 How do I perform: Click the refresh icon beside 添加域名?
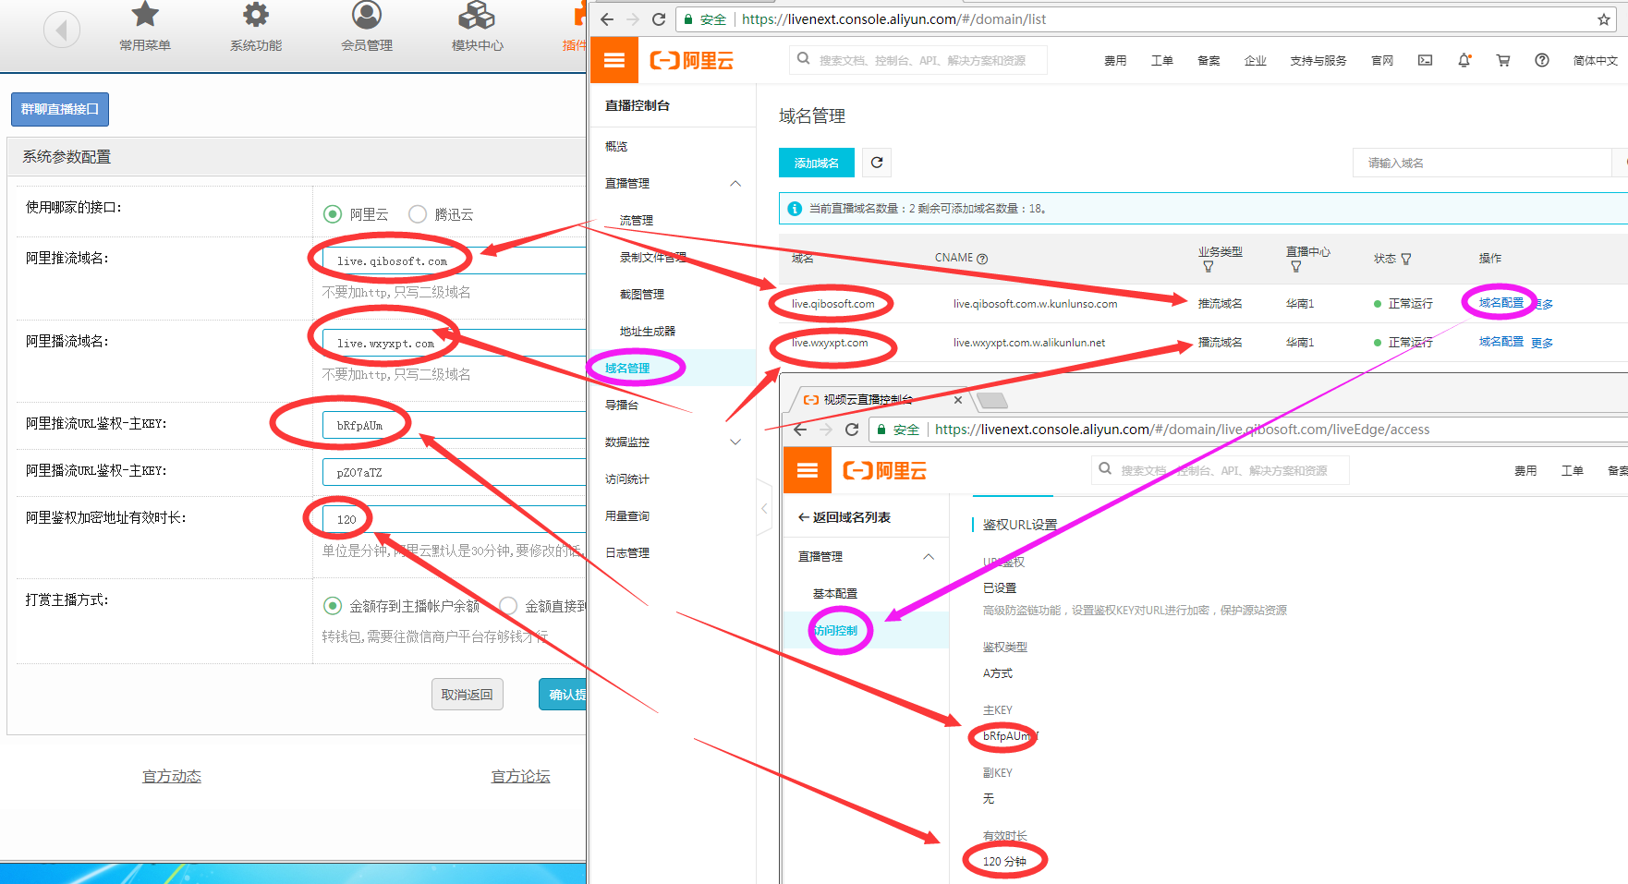pos(876,163)
